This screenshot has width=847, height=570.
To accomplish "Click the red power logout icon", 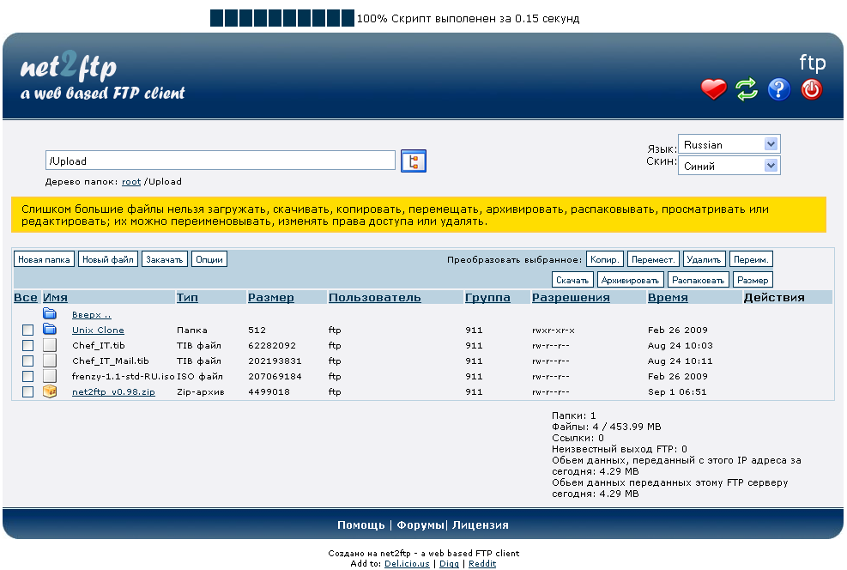I will pyautogui.click(x=811, y=89).
